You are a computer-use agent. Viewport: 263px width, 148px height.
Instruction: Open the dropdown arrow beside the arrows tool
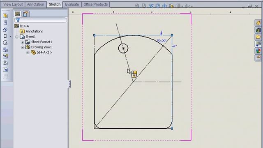point(10,37)
